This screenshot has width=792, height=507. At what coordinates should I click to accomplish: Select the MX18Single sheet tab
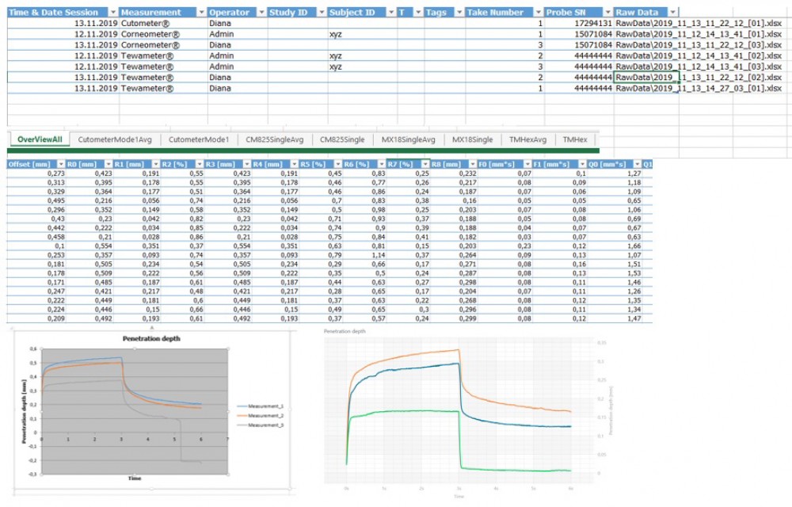(472, 139)
